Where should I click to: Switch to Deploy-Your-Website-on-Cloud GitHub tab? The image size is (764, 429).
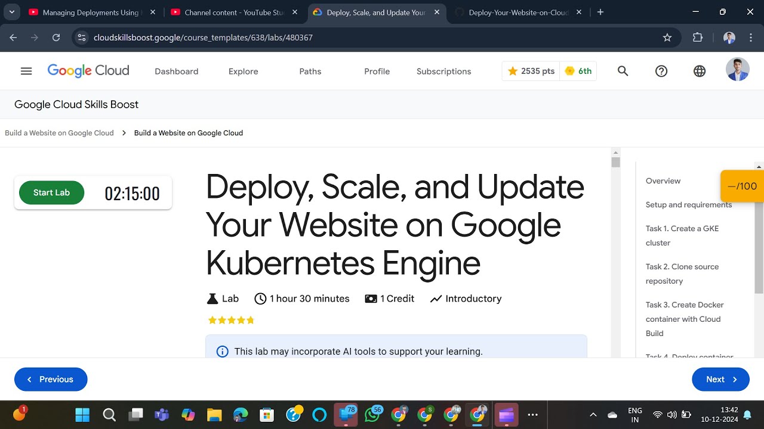[518, 12]
